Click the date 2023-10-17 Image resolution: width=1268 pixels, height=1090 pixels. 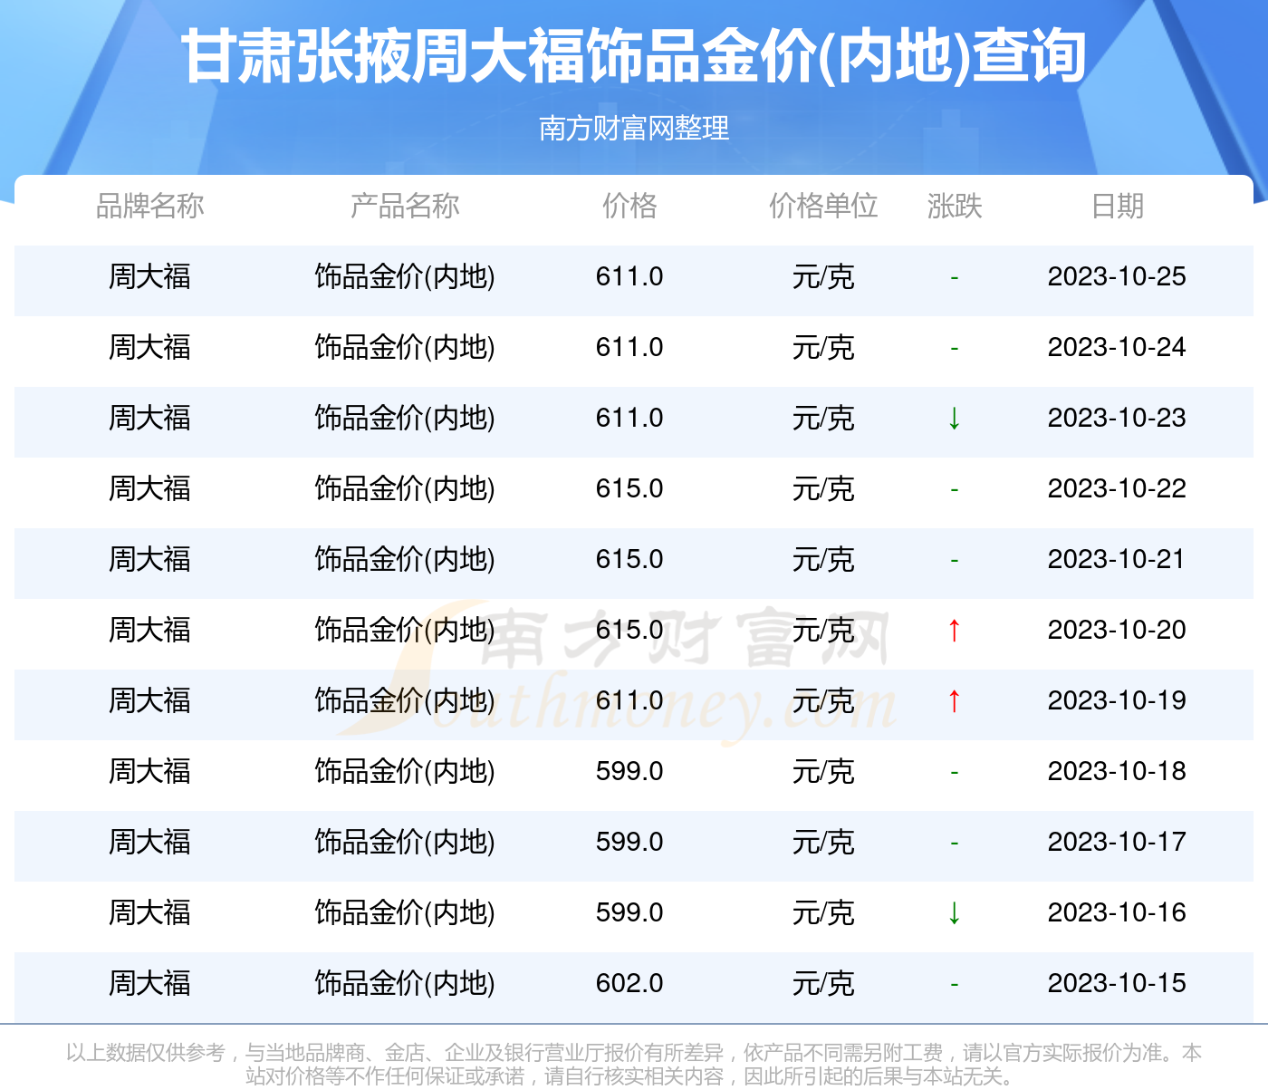coord(1117,842)
